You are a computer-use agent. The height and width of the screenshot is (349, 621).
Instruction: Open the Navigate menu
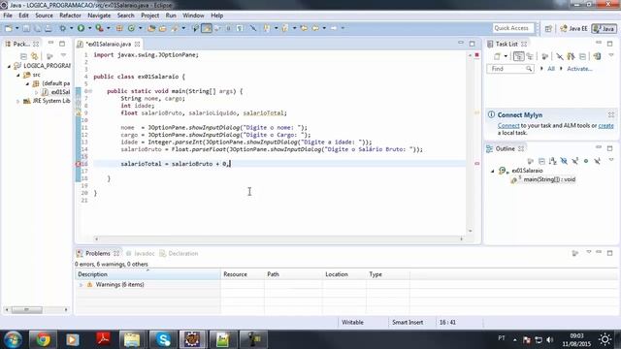pos(99,16)
